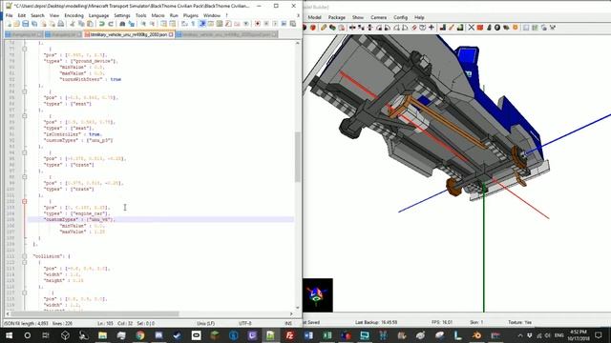Viewport: 611px width, 343px height.
Task: Show hidden tray icons chevron
Action: 519,335
